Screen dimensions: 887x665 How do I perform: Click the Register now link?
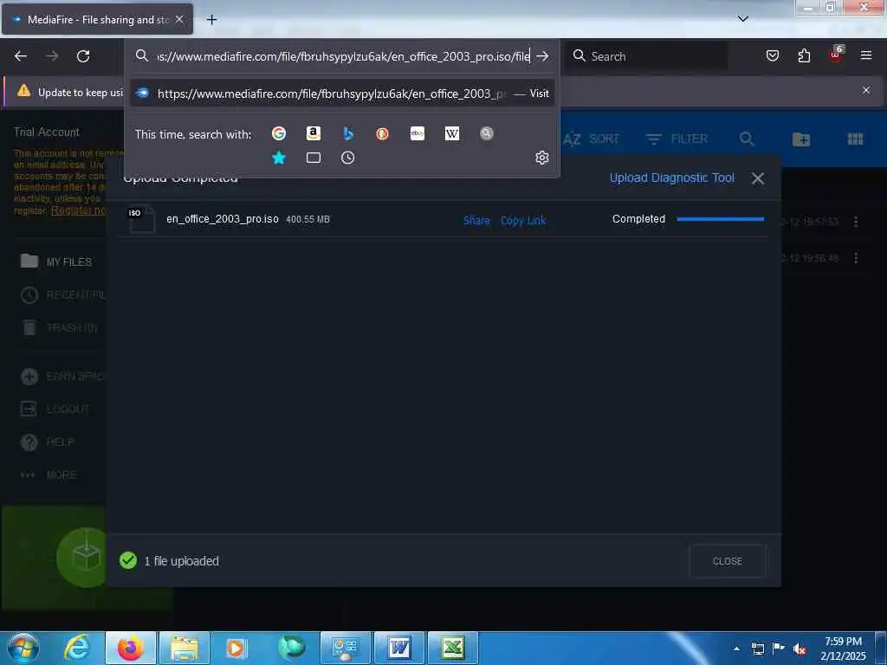point(79,210)
